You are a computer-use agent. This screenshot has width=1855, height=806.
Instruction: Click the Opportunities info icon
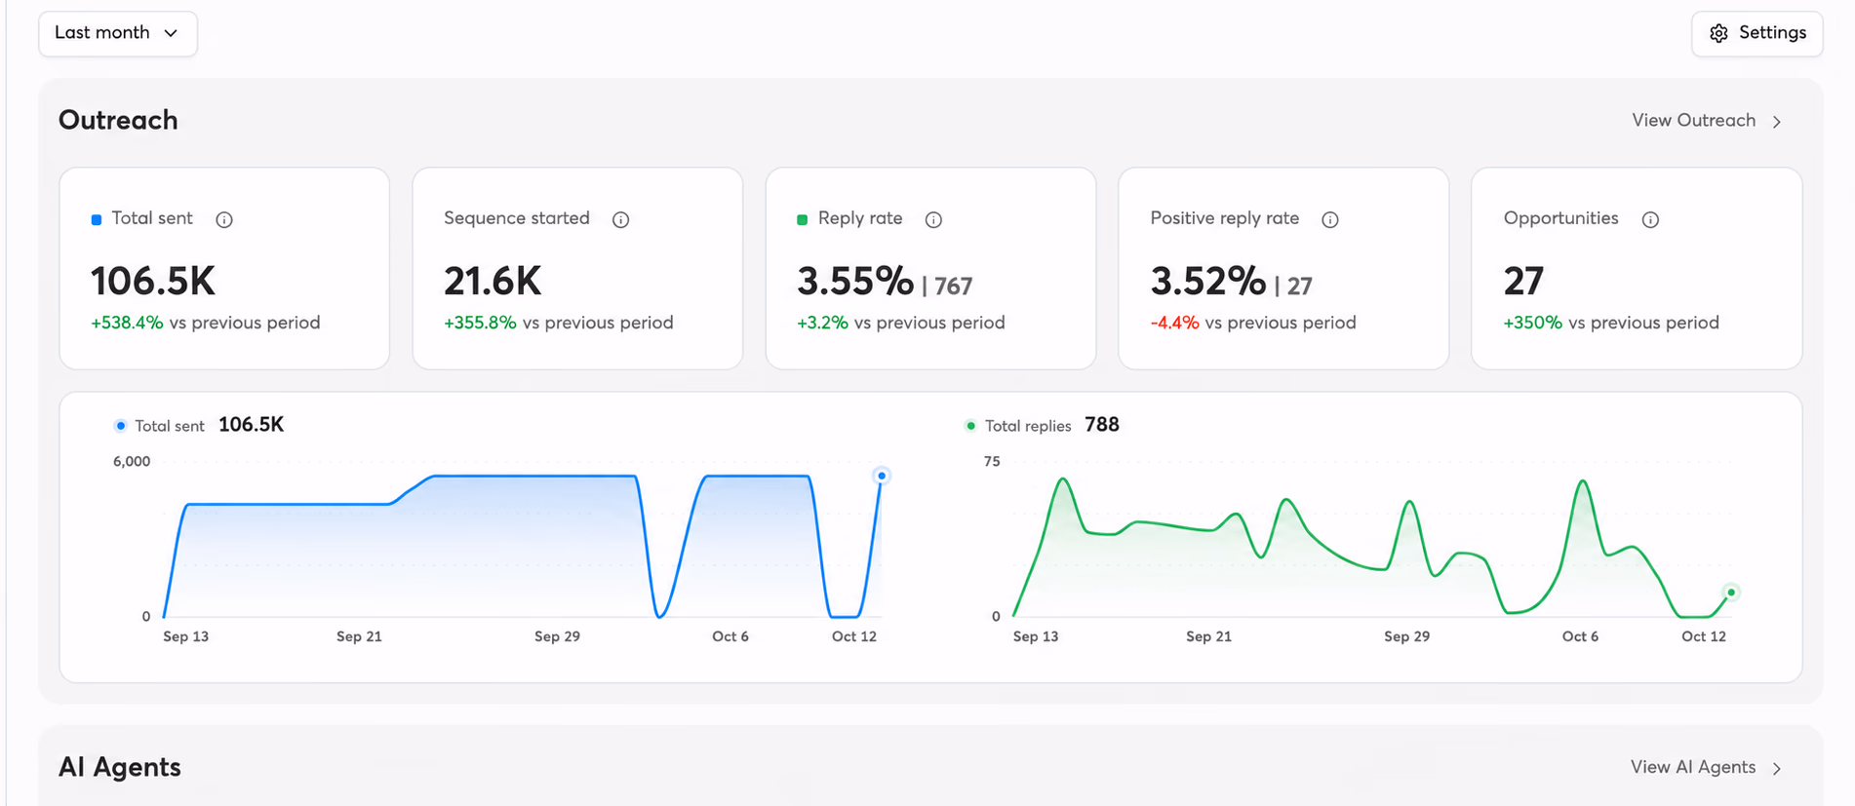coord(1650,219)
